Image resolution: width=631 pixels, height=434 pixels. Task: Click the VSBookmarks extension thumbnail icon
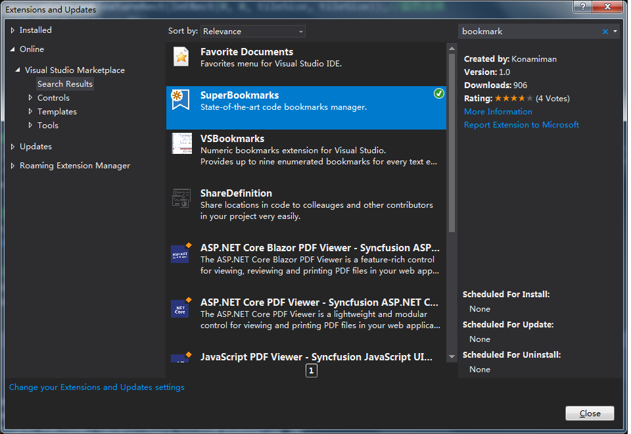[x=182, y=143]
